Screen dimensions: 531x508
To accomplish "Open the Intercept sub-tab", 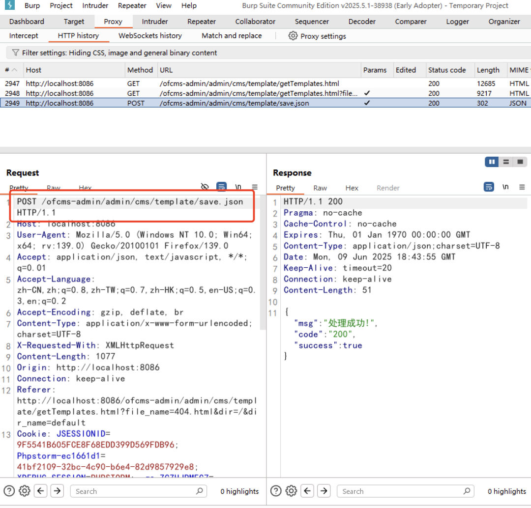I will coord(24,35).
